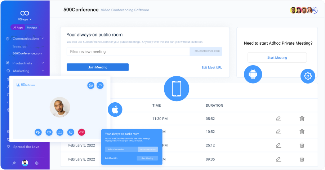Mute the speaker in the call window

(38, 132)
